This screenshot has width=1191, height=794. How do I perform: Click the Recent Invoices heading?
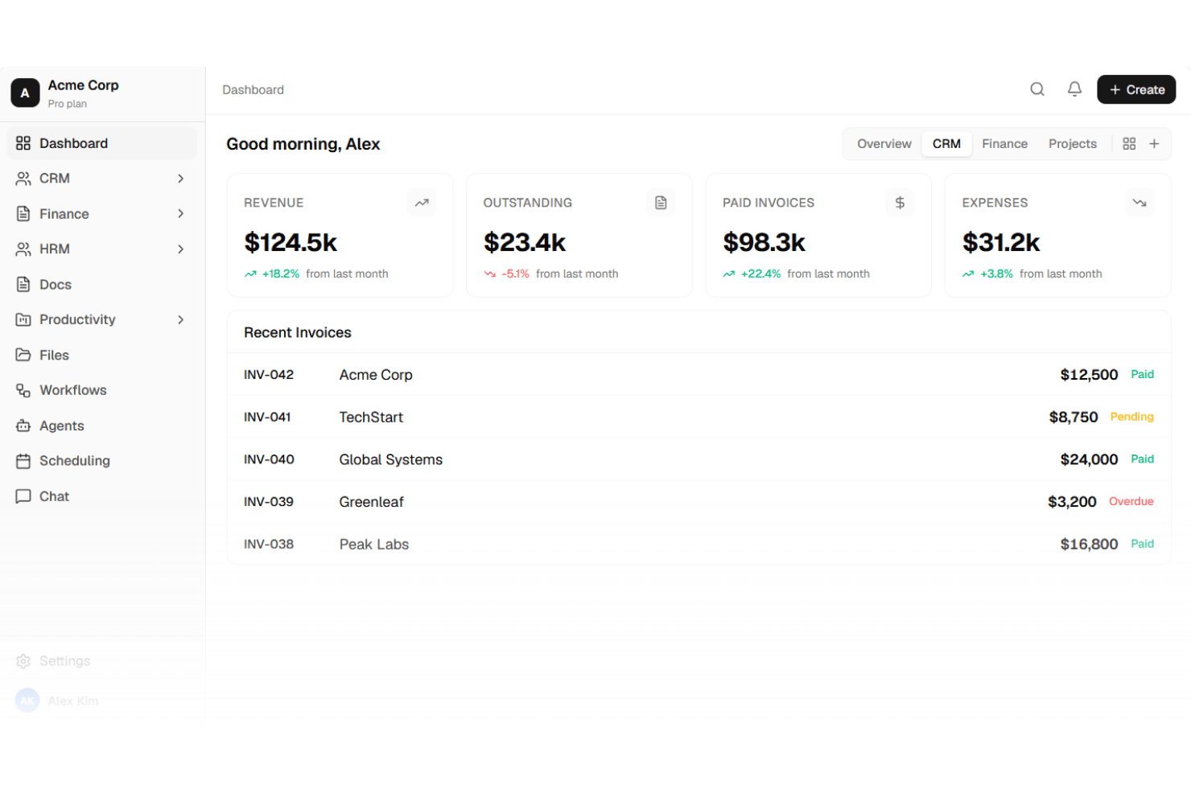(298, 333)
